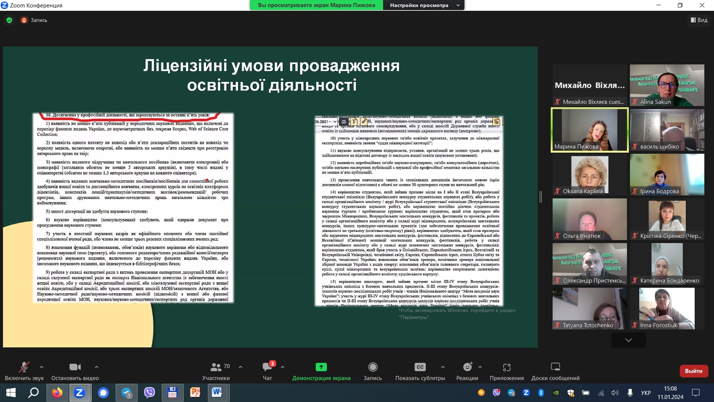Click the green screen-viewing notification bar
This screenshot has height=402, width=714.
316,5
